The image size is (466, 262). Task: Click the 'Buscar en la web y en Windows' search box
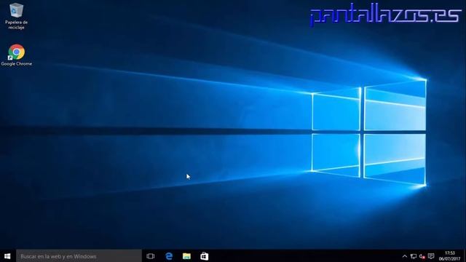point(79,256)
